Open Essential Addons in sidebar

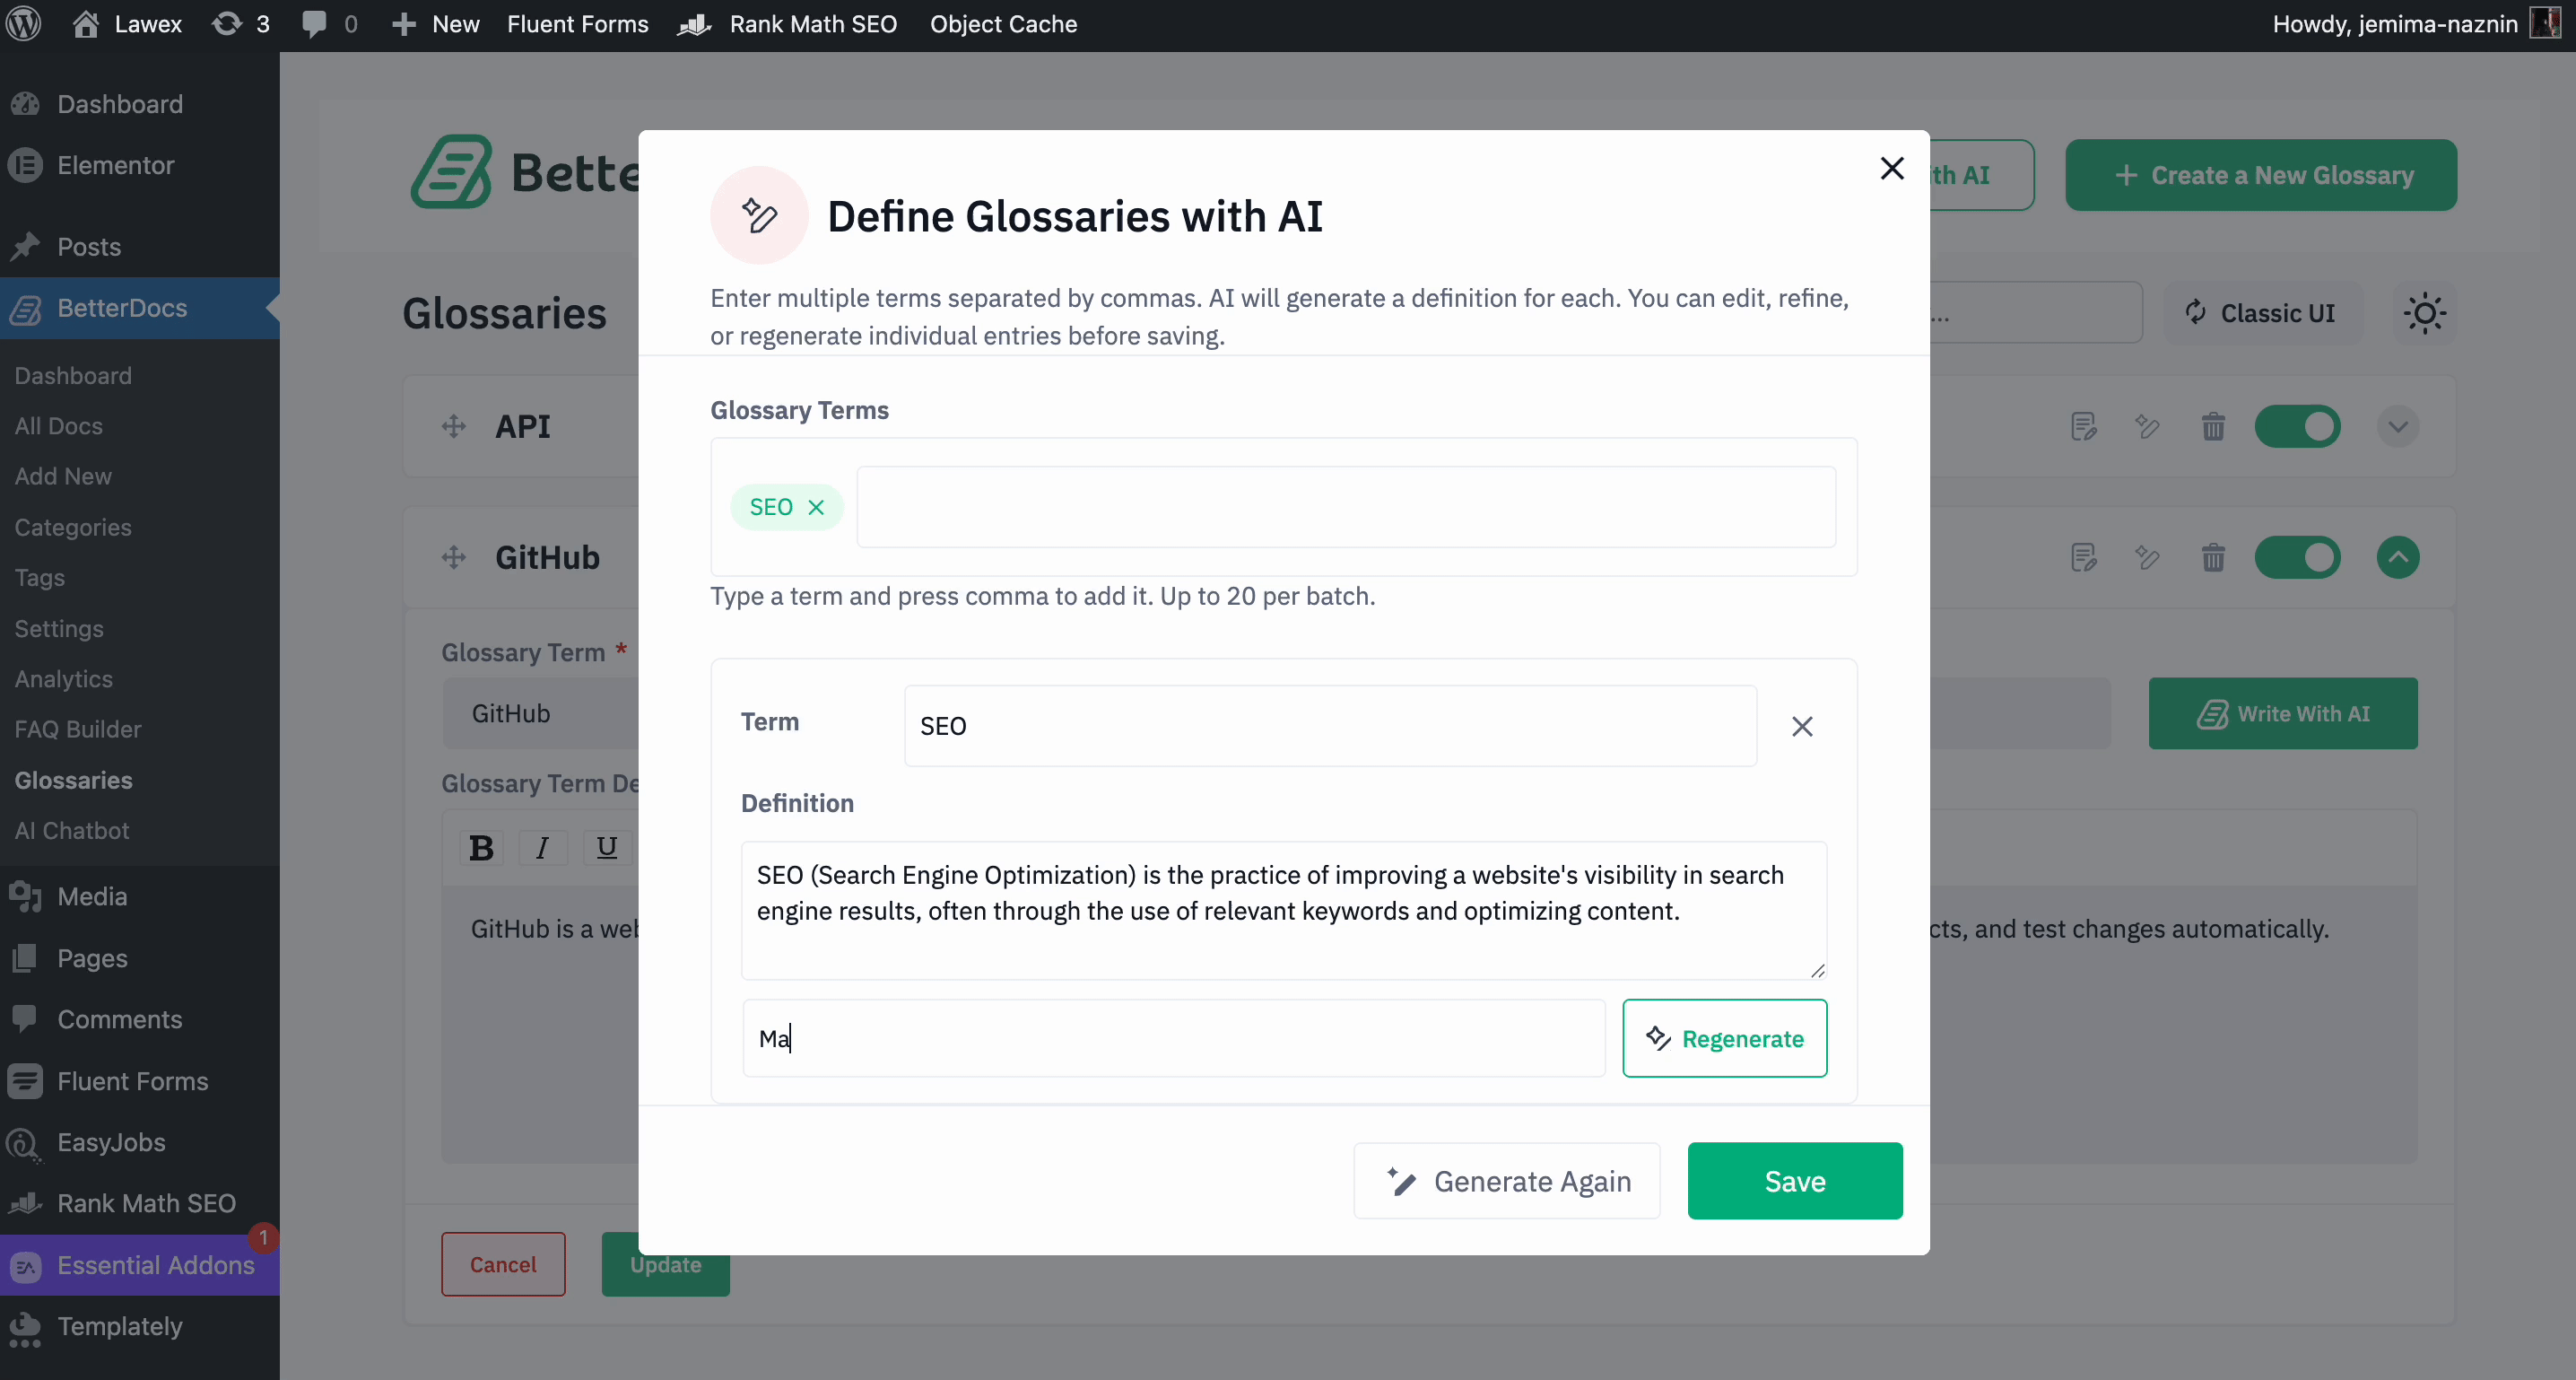coord(140,1265)
